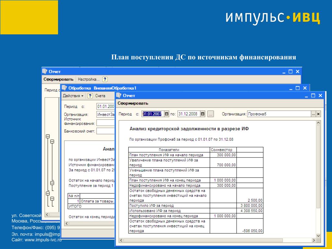The width and height of the screenshot is (332, 249).
Task: Click the Показатели column header
Action: coord(169,150)
